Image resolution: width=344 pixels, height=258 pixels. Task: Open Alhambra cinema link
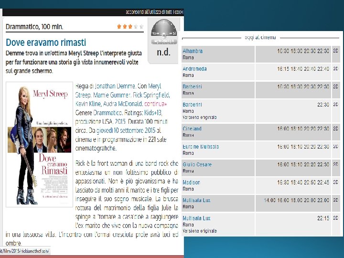coord(193,51)
